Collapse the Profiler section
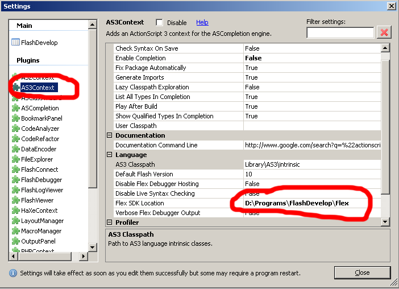The image size is (399, 289). tap(110, 222)
